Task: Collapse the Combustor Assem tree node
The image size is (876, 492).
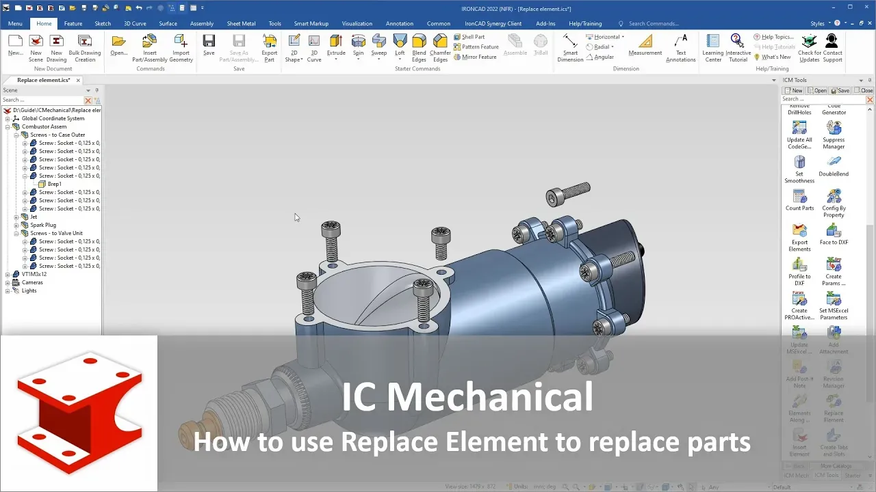Action: point(8,126)
